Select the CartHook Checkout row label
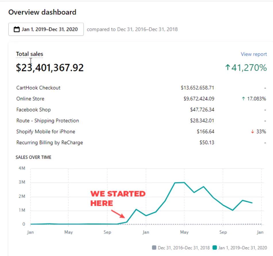This screenshot has height=256, width=273. tap(38, 88)
